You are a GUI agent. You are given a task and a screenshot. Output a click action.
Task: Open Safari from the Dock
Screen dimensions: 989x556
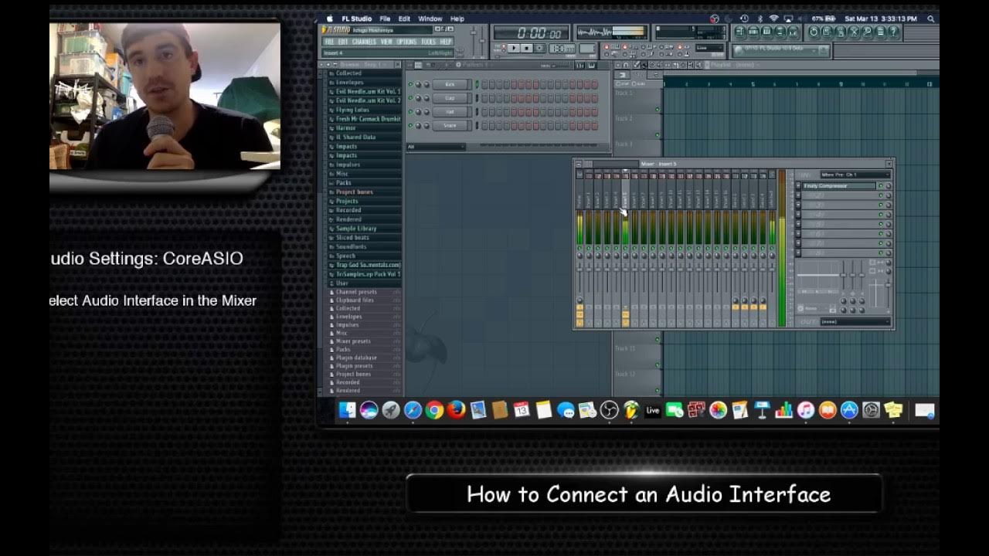tap(413, 411)
